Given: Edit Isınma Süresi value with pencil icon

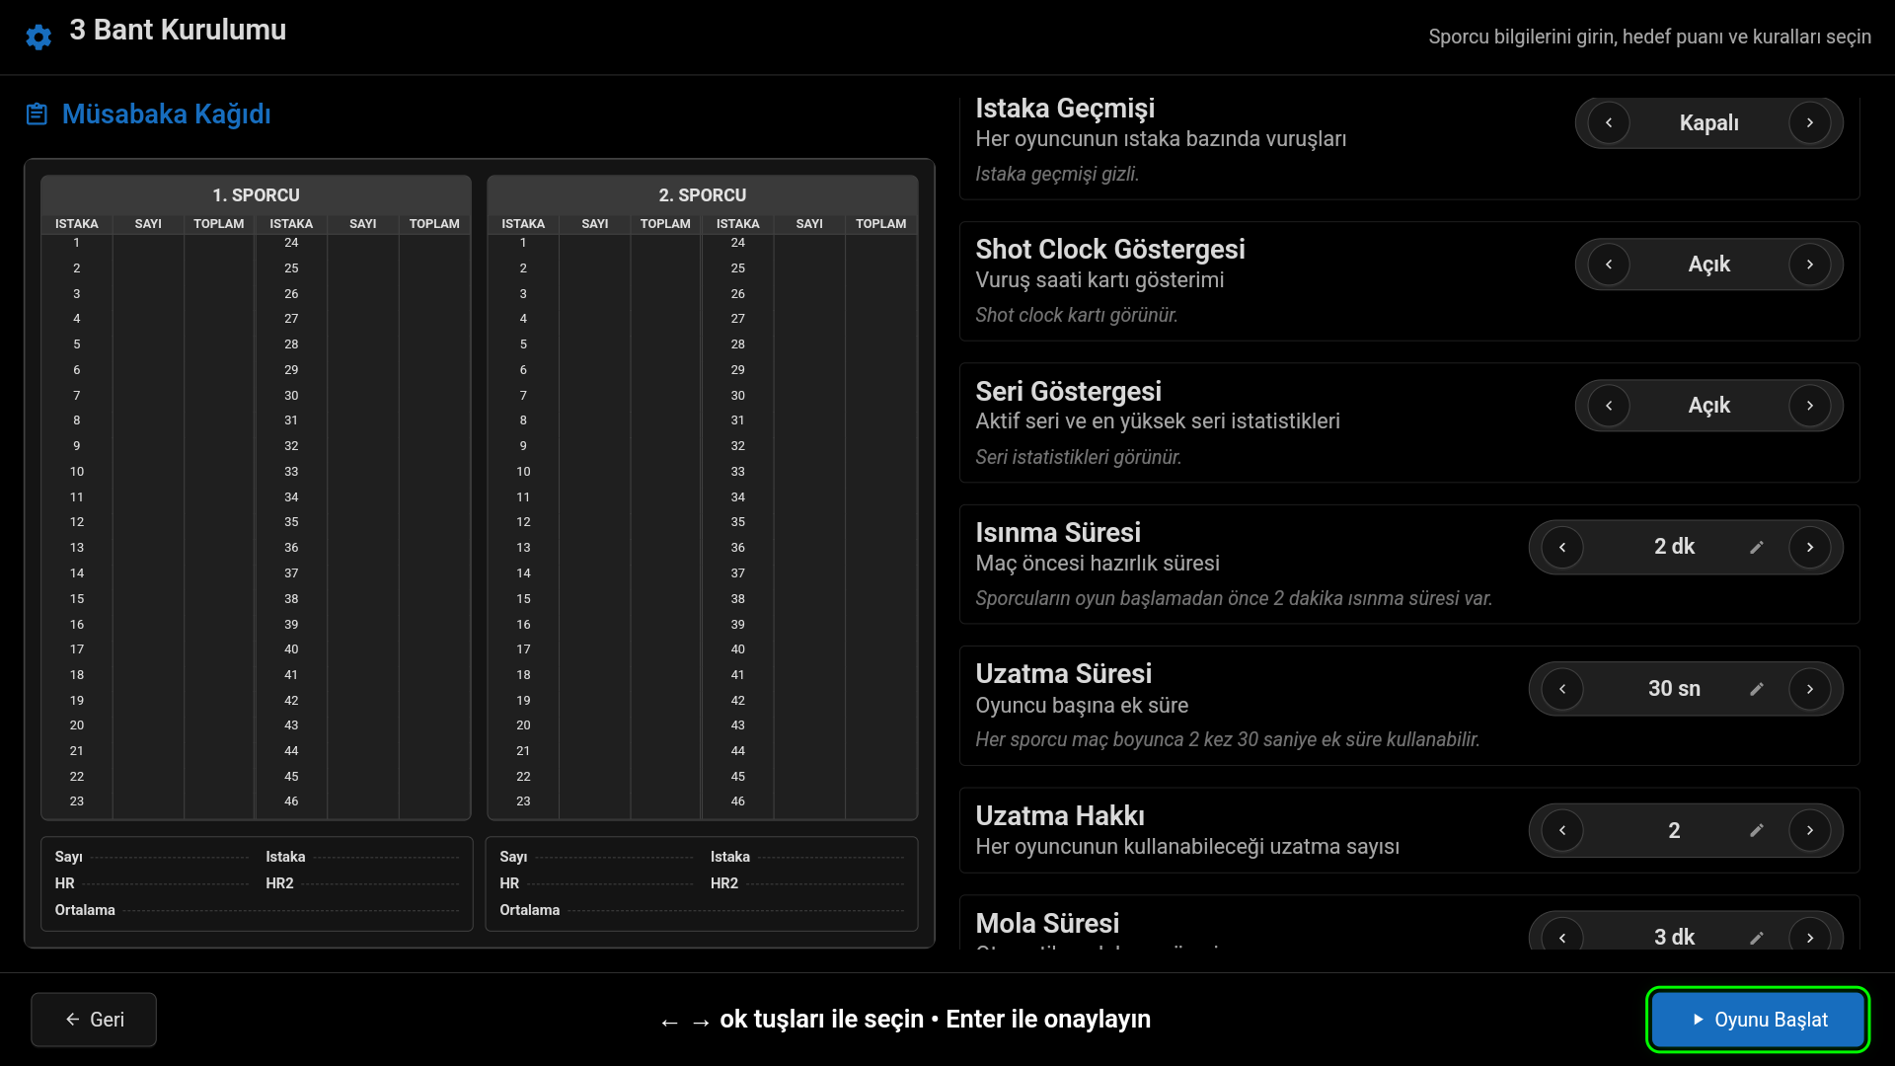Looking at the screenshot, I should [1756, 548].
